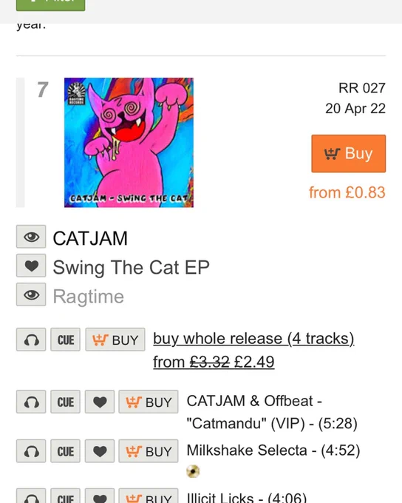The width and height of the screenshot is (402, 503).
Task: Open the Swing The Cat cover artwork
Action: (x=129, y=143)
